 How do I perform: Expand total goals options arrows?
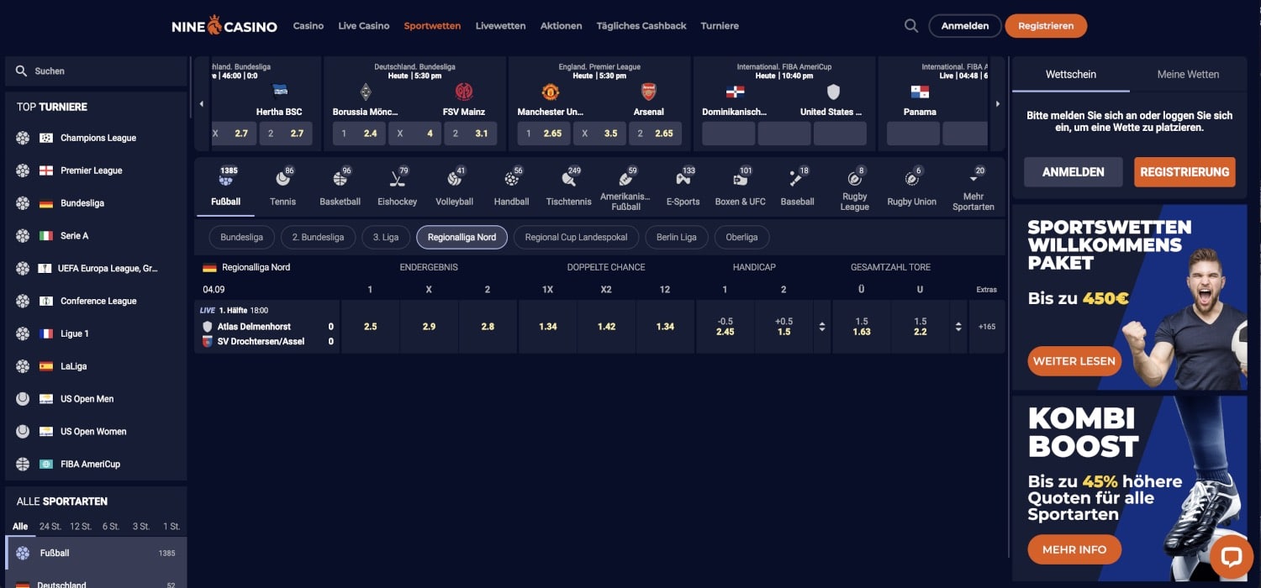958,327
